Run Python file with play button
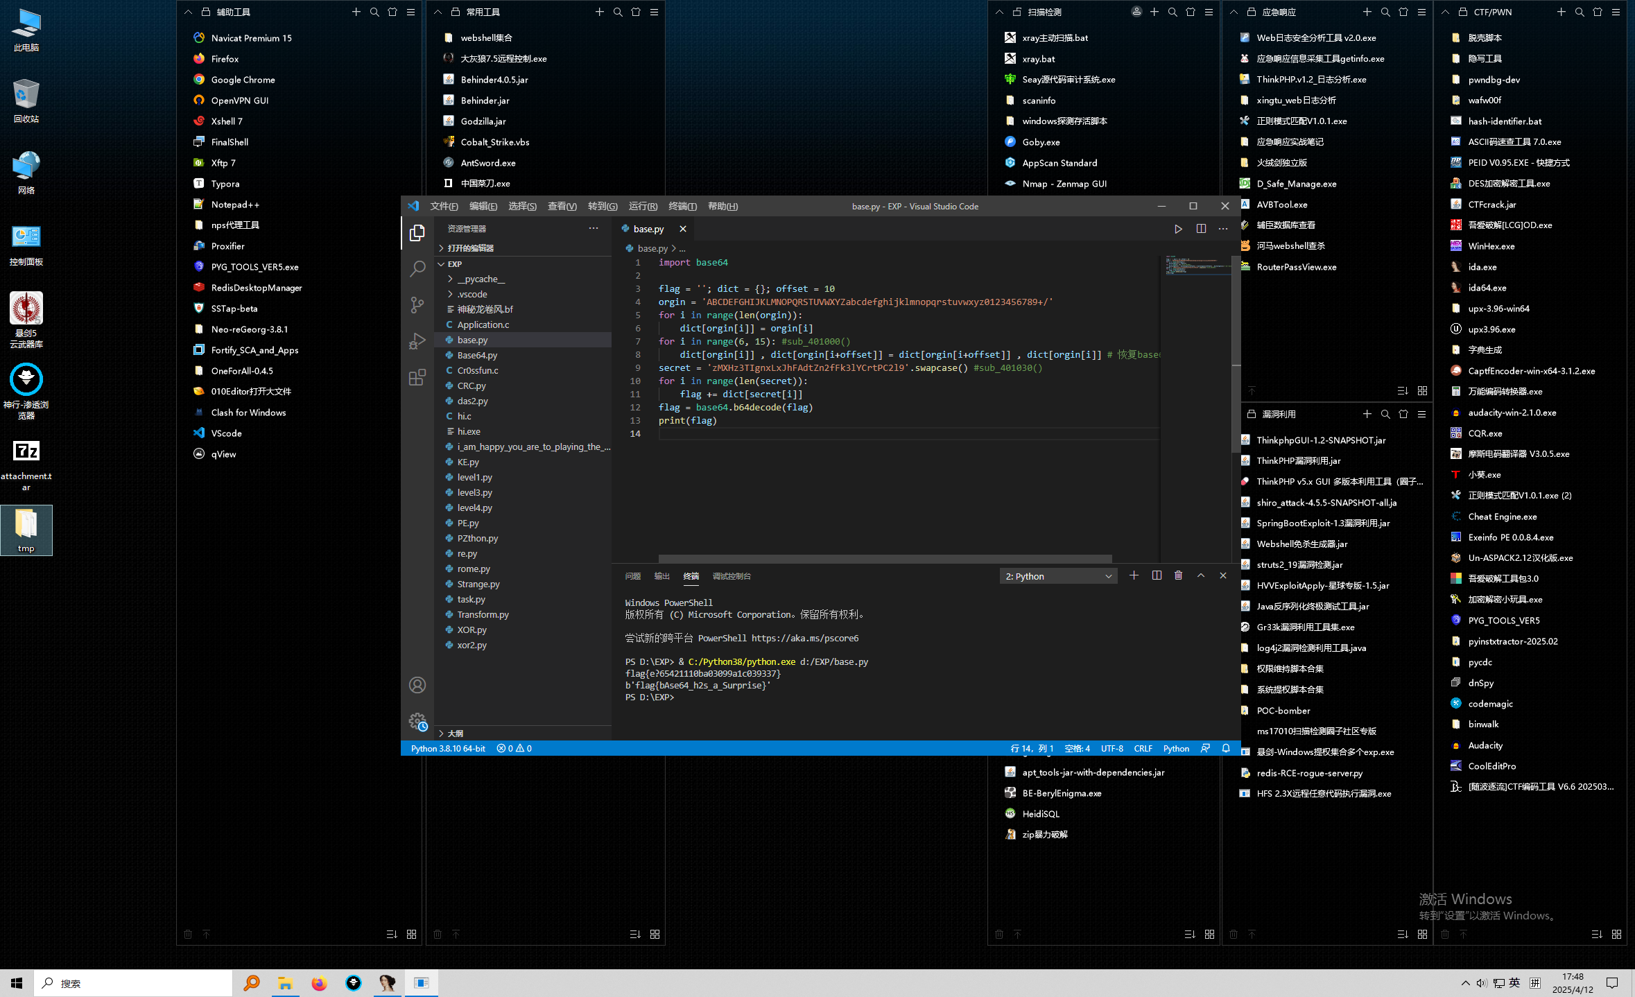The width and height of the screenshot is (1635, 997). 1178,229
